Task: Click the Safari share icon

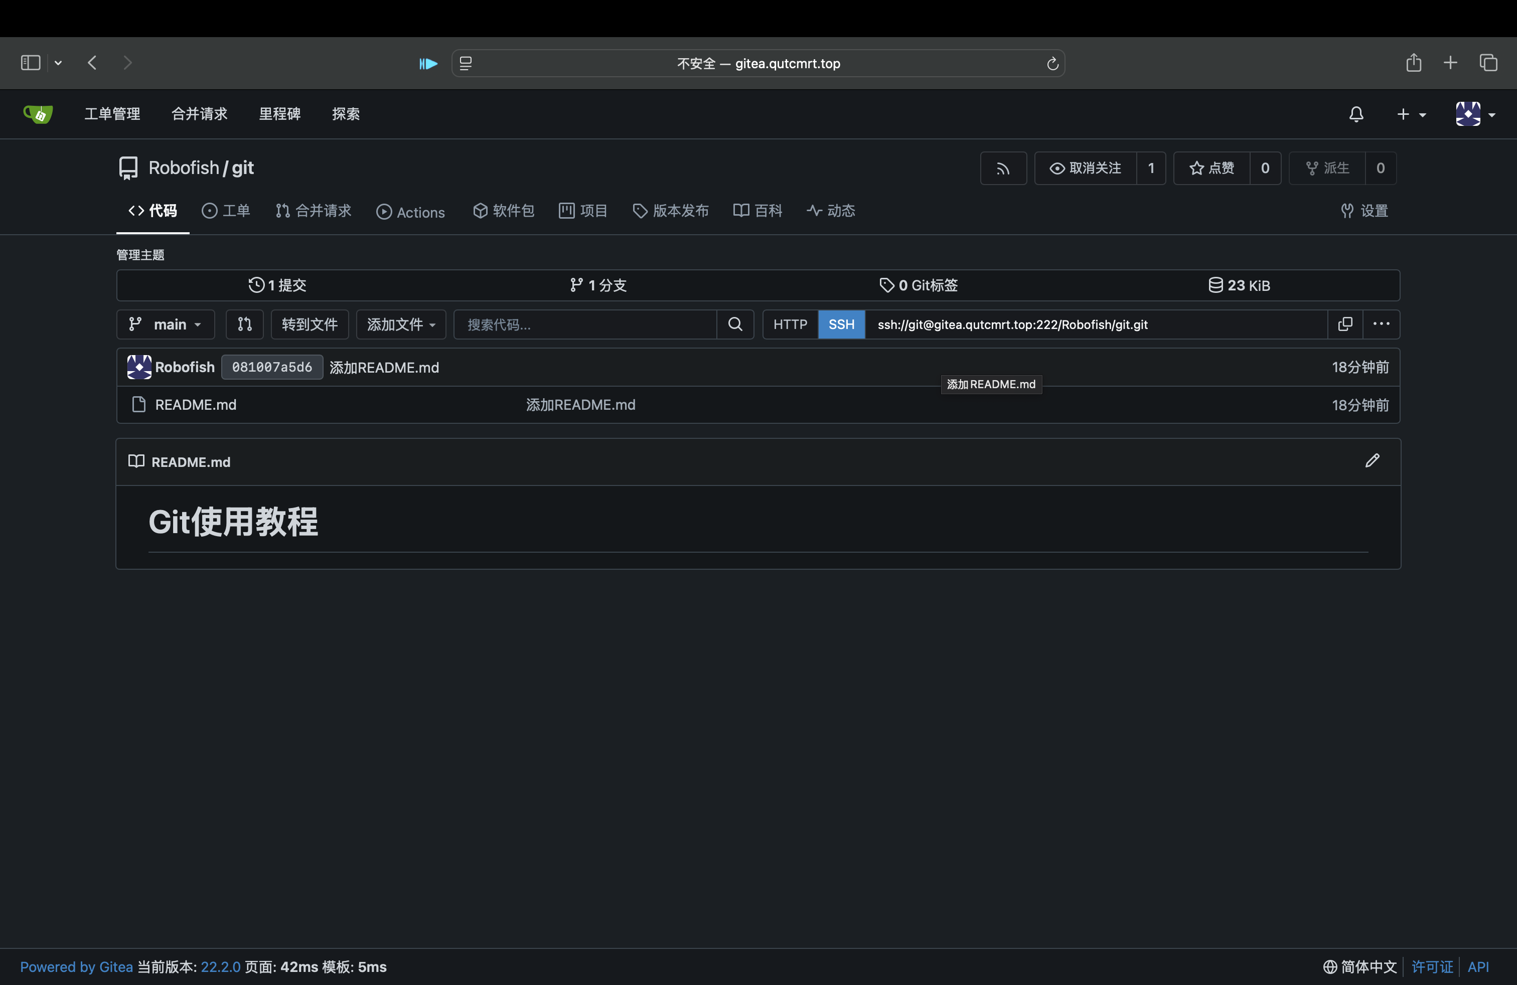Action: coord(1414,63)
